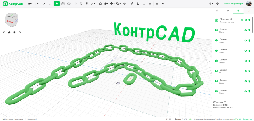Open the pattern star-shaped tool dropdown
Screen dimensions: 254x121
tap(124, 3)
